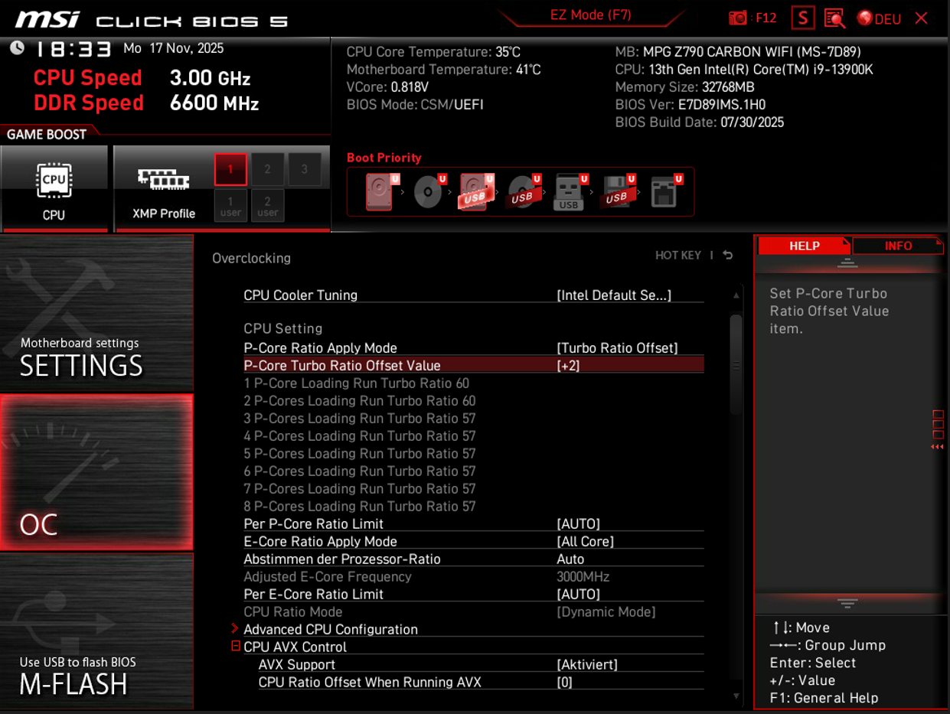Select the optical disc boot device icon
This screenshot has width=950, height=714.
(429, 191)
